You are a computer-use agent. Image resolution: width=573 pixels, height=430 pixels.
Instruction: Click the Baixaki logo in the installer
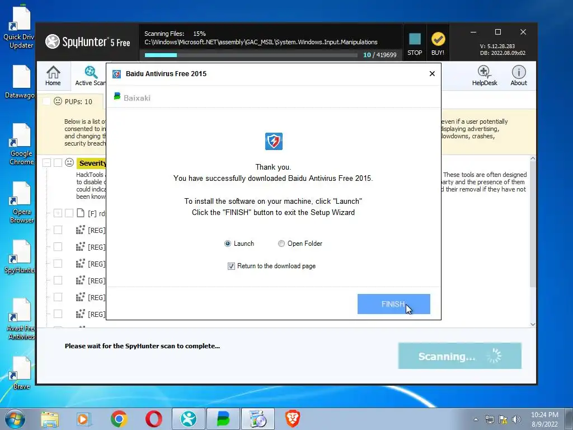132,97
